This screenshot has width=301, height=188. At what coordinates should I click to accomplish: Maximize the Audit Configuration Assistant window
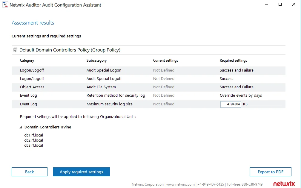280,4
